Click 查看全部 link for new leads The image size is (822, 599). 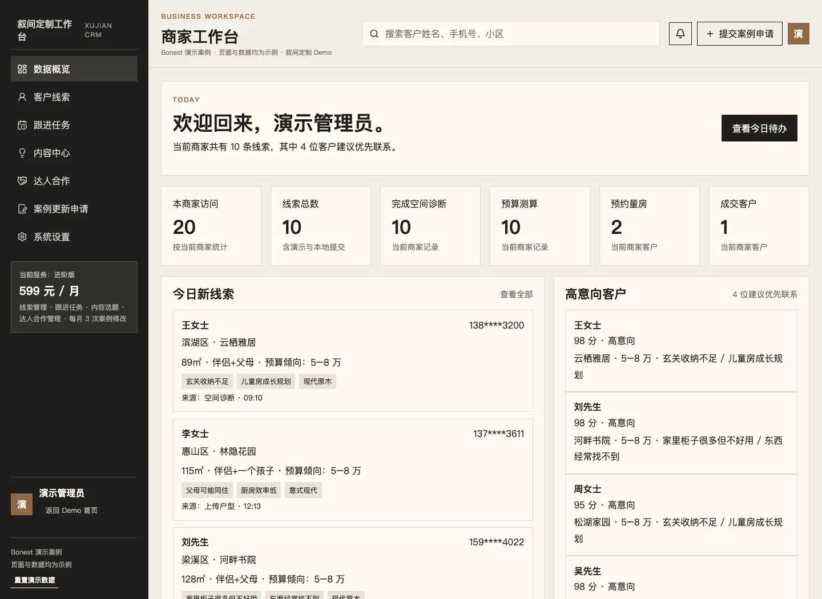click(x=517, y=294)
